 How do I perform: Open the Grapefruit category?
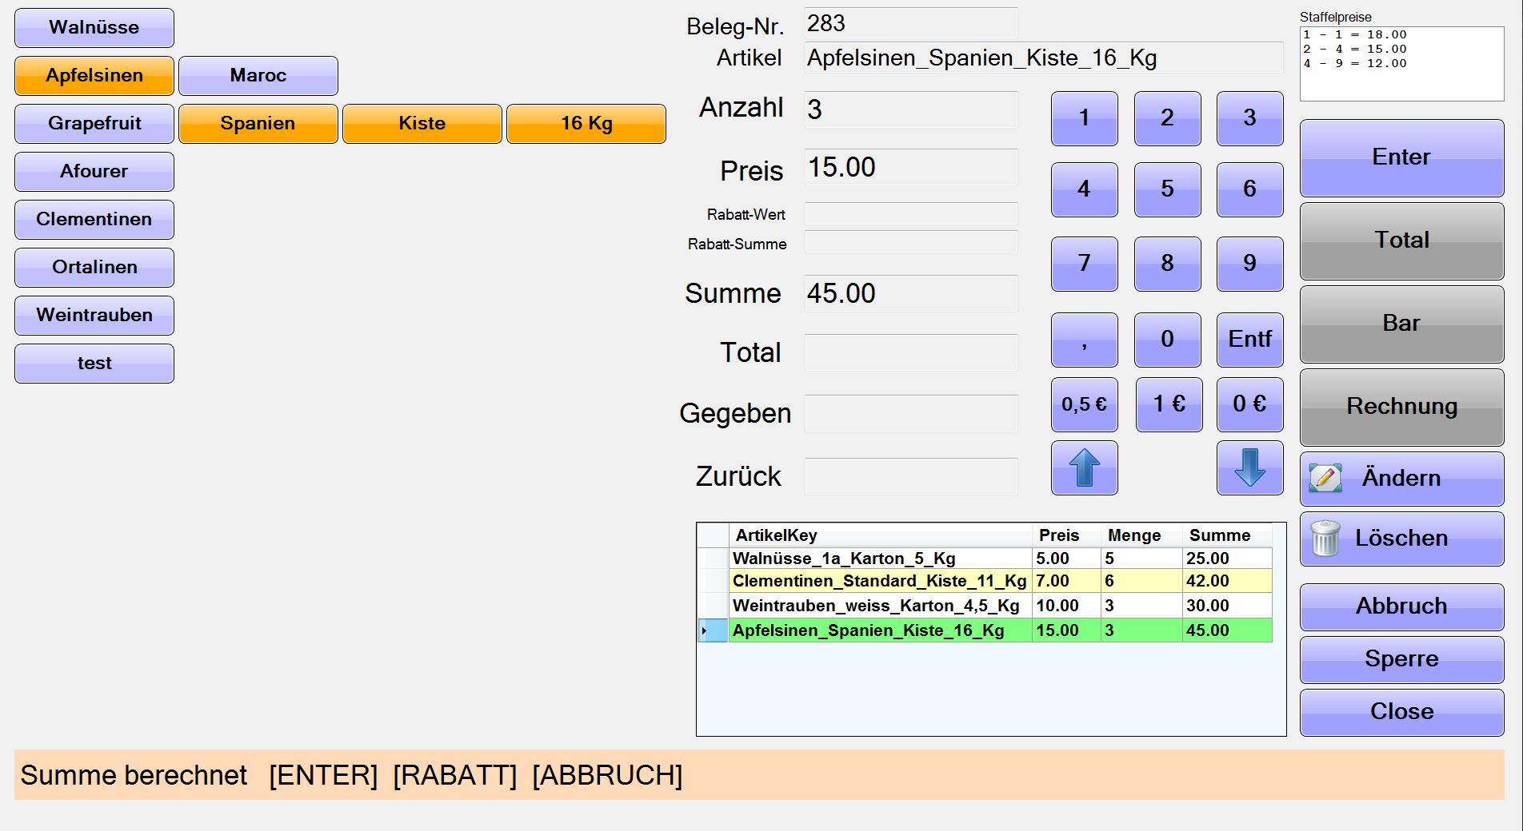(x=94, y=124)
